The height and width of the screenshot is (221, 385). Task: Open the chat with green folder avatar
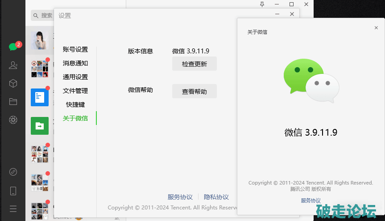click(40, 126)
